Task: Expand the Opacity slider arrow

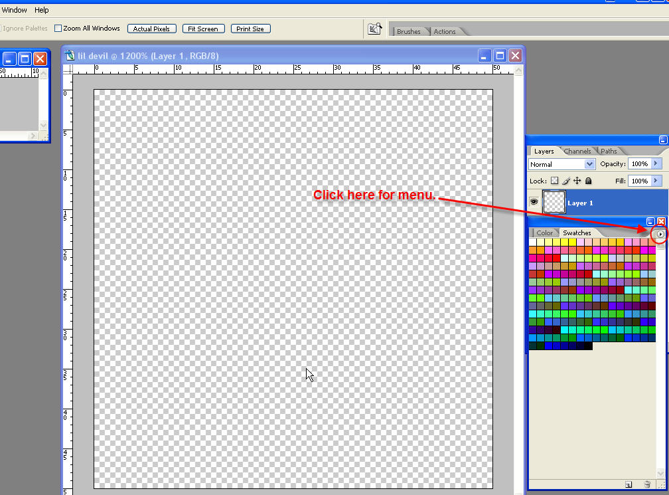Action: click(656, 163)
